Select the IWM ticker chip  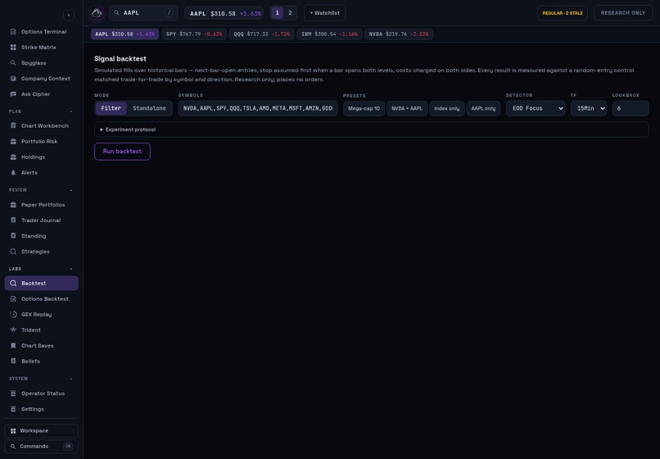pos(329,34)
